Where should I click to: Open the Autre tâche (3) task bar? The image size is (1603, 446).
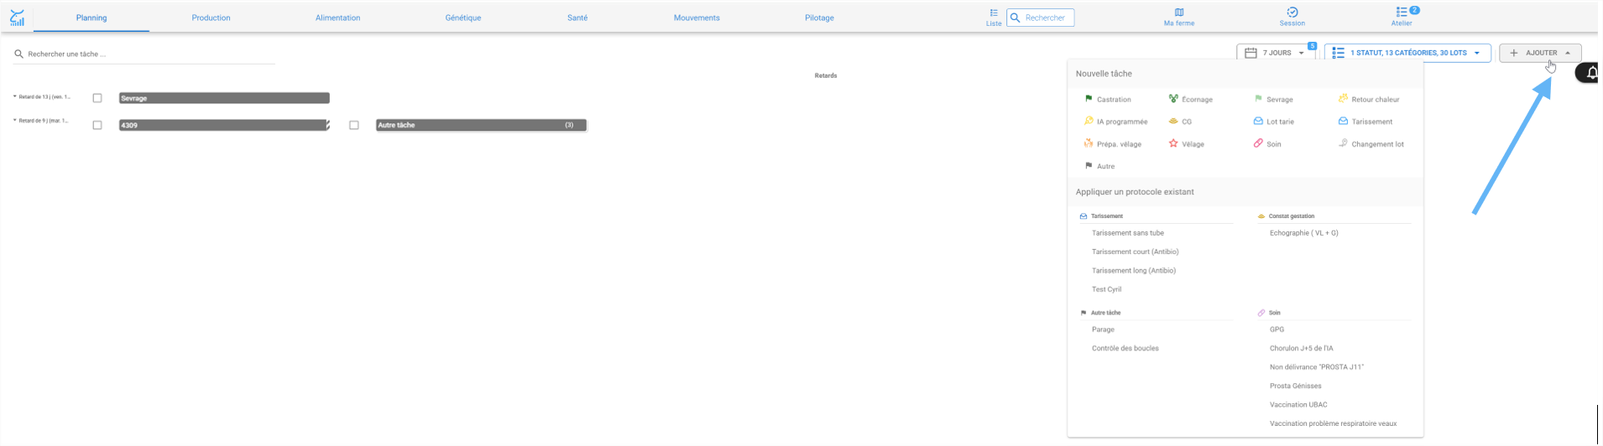(481, 125)
